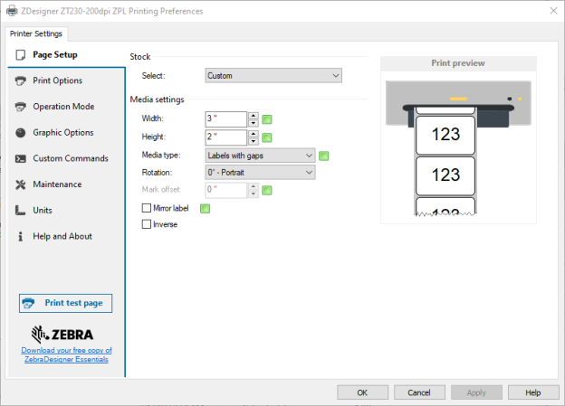Image resolution: width=565 pixels, height=406 pixels.
Task: Open Print Options via its printer icon
Action: tap(21, 80)
